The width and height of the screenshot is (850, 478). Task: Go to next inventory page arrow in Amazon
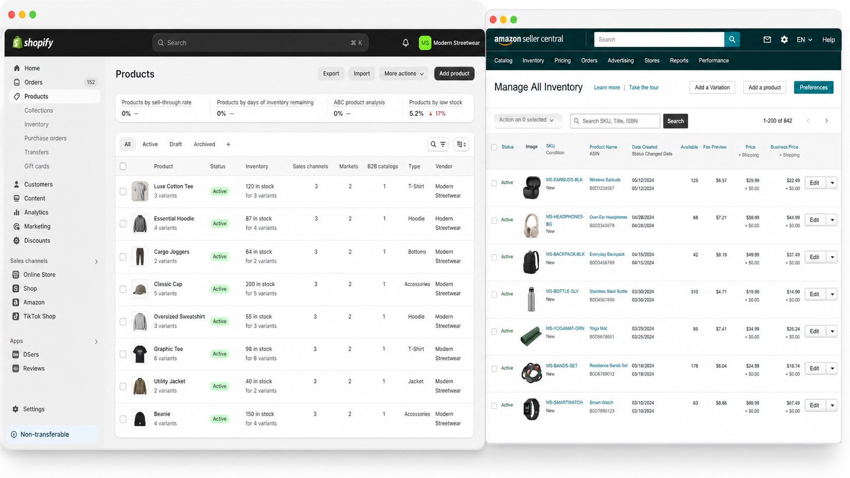[827, 121]
